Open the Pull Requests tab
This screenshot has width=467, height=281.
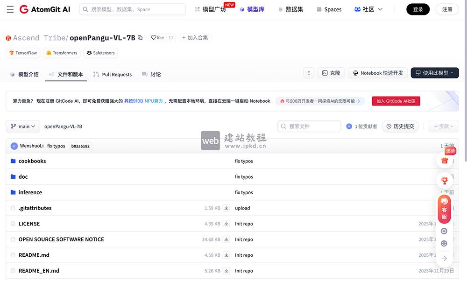pos(113,74)
